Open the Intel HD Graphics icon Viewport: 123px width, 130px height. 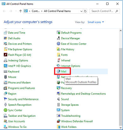5,66
